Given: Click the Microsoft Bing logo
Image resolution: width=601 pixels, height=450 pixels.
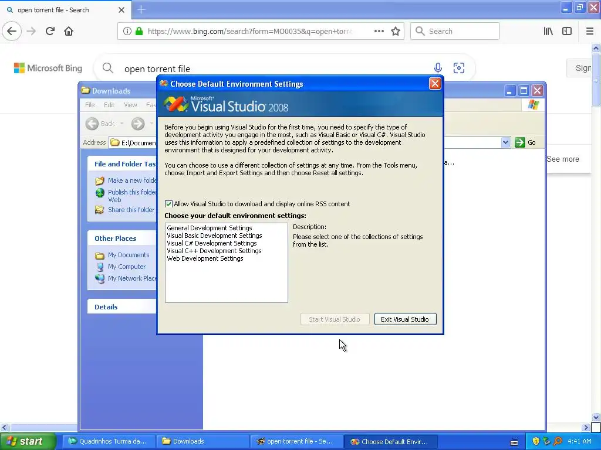Looking at the screenshot, I should tap(48, 68).
